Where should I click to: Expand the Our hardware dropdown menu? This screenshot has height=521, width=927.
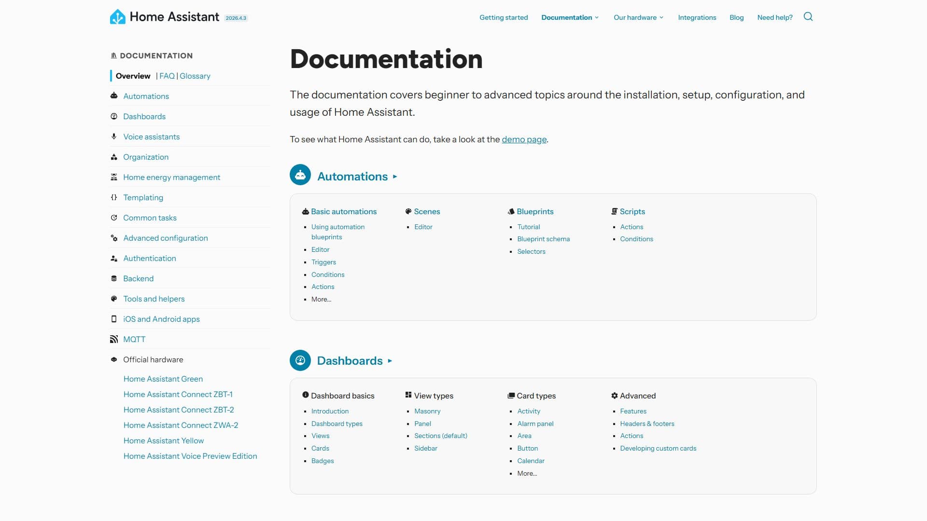[639, 17]
